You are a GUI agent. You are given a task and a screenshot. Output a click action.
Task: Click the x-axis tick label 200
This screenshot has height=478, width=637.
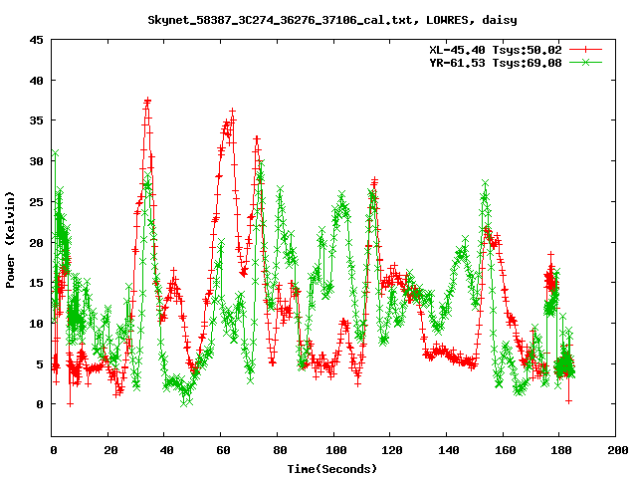617,450
